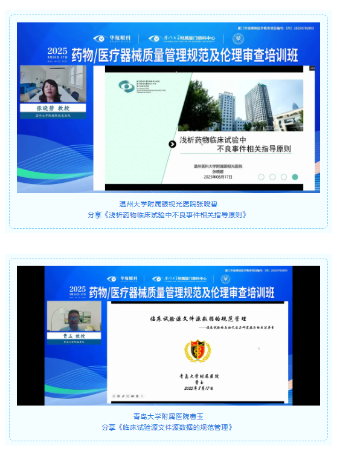Viewport: 337px width, 457px height.
Task: Select the third empty circle indicator on the slide
Action: [284, 177]
